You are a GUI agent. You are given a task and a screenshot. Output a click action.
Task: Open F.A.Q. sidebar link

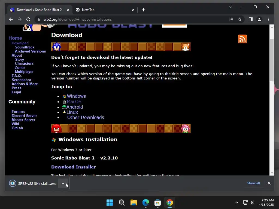point(17,76)
